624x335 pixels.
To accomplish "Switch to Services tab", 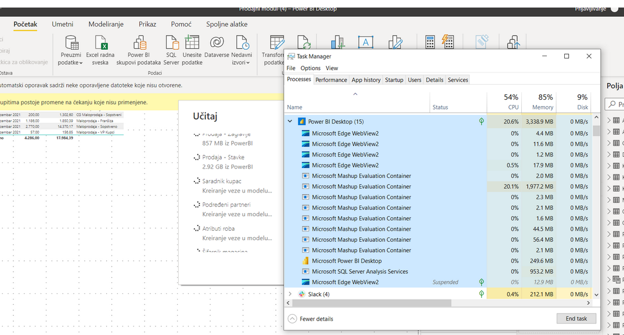I will pyautogui.click(x=457, y=80).
